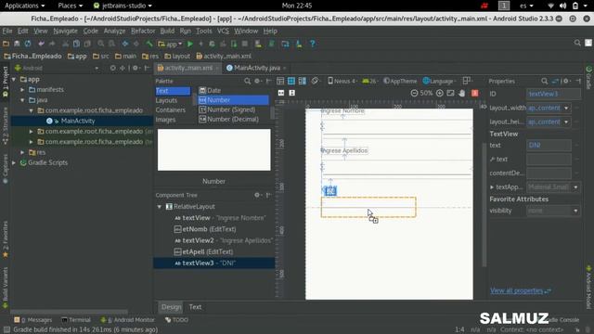Open the layout_width dropdown
This screenshot has height=334, width=594.
[x=566, y=108]
